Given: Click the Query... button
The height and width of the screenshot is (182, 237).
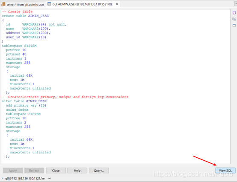Looking at the screenshot, I should [99, 170].
